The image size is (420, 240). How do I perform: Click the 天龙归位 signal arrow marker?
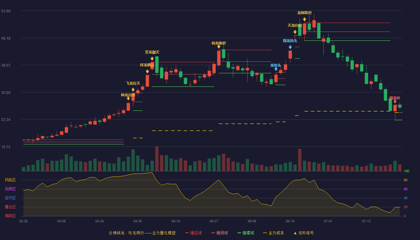coord(295,32)
